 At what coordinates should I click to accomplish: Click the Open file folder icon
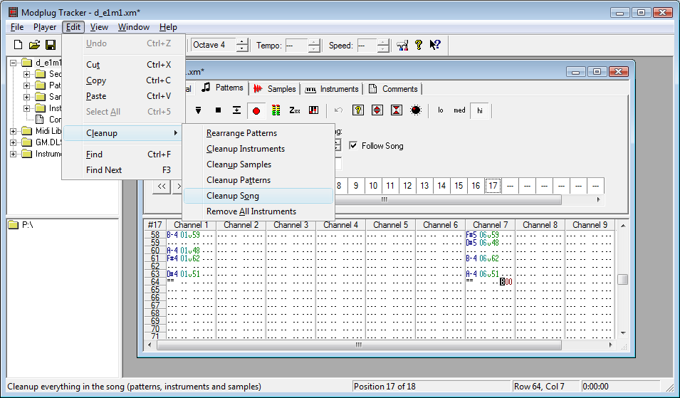[x=34, y=45]
